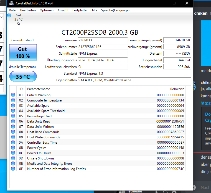This screenshot has width=211, height=193.
Task: Click the total writes value 8589 GB
Action: click(x=177, y=47)
